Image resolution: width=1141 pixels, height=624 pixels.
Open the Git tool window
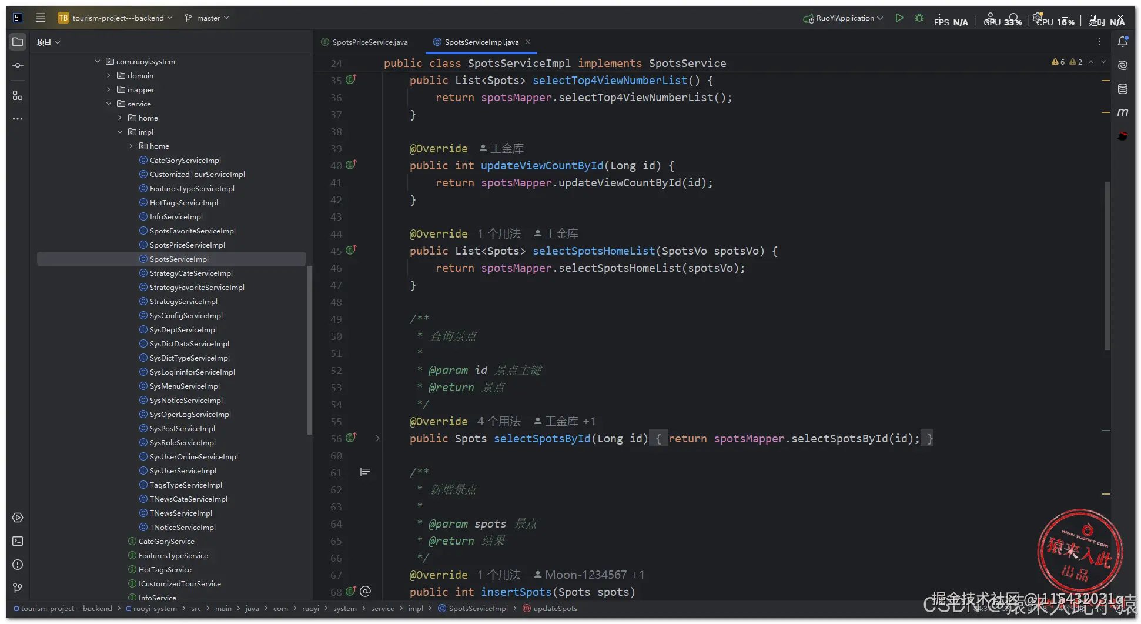[x=18, y=588]
